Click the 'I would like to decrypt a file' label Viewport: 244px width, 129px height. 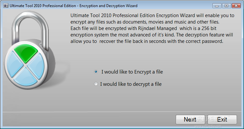pyautogui.click(x=131, y=84)
